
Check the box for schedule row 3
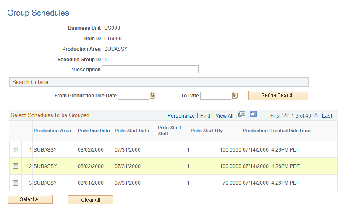(x=16, y=183)
